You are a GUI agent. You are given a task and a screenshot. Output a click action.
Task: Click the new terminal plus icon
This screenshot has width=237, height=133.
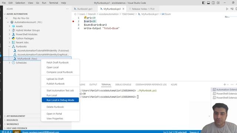pos(225,85)
